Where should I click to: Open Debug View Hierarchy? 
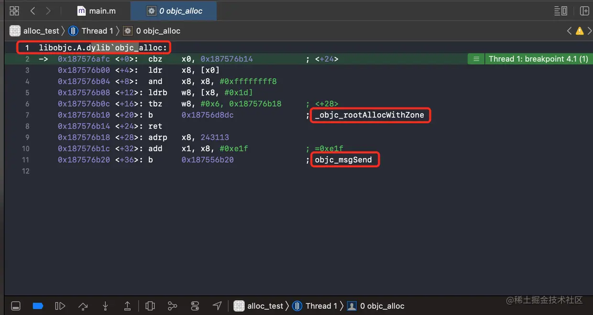150,306
